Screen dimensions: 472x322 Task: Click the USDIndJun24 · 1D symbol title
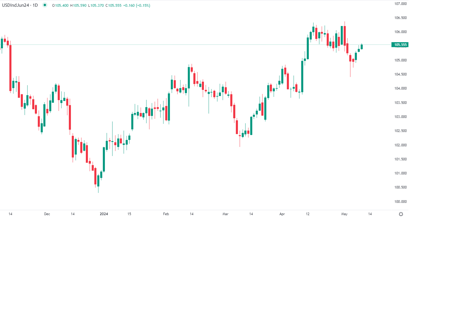(20, 5)
